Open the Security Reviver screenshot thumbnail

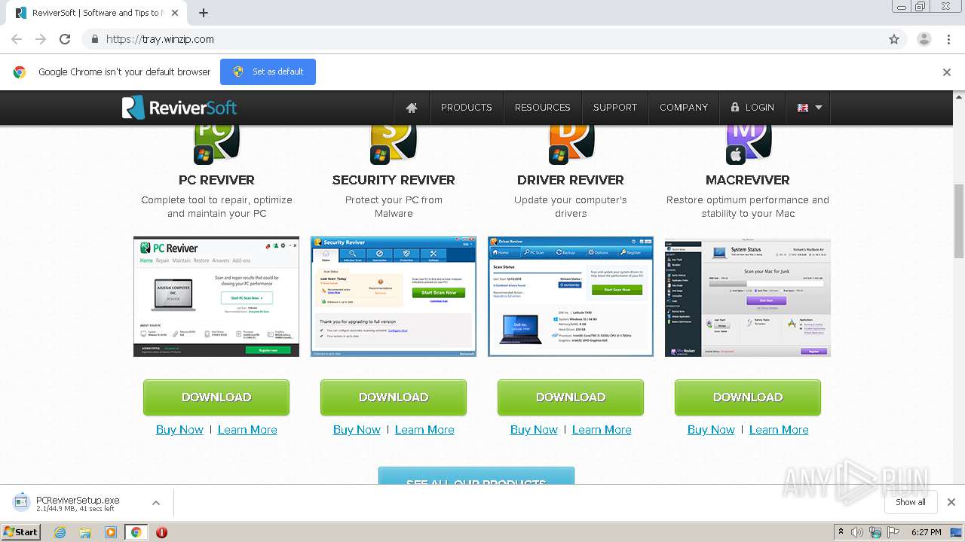pyautogui.click(x=394, y=297)
